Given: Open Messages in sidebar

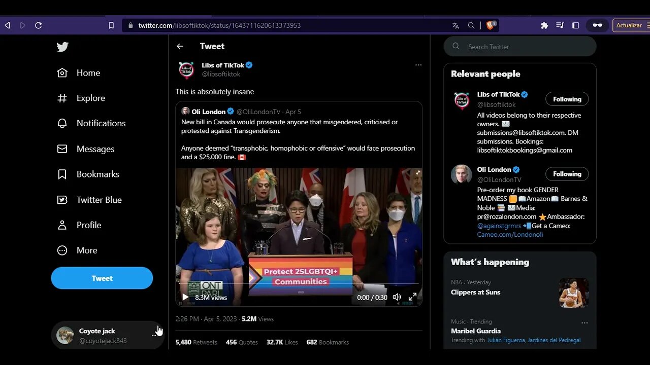Looking at the screenshot, I should 86,149.
